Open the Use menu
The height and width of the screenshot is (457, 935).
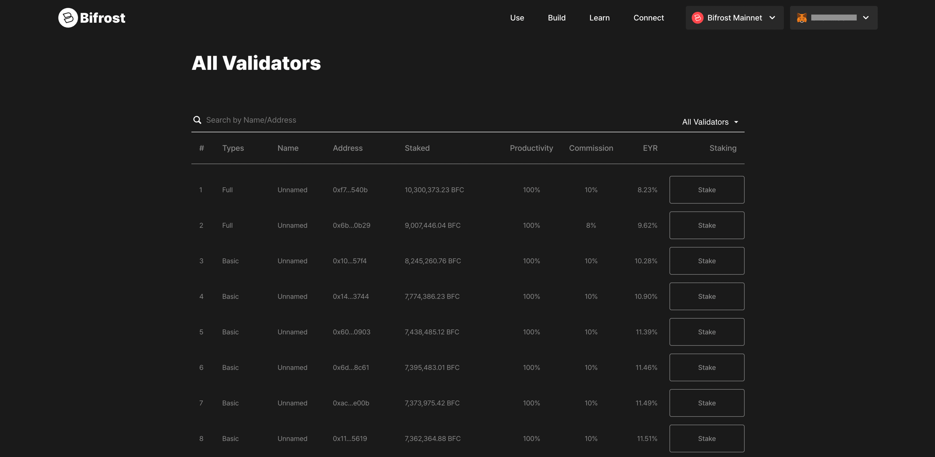pyautogui.click(x=517, y=18)
